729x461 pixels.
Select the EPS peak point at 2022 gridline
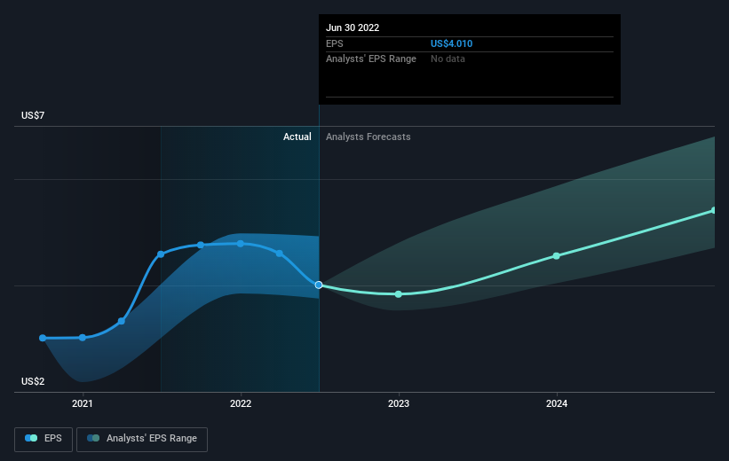tap(241, 243)
